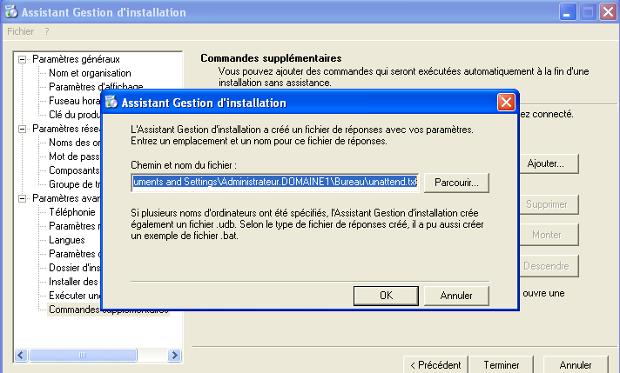Click the Descendre button

point(549,266)
